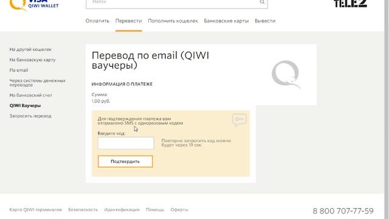Click the SMS key bubble icon
The width and height of the screenshot is (389, 219).
pos(239,120)
